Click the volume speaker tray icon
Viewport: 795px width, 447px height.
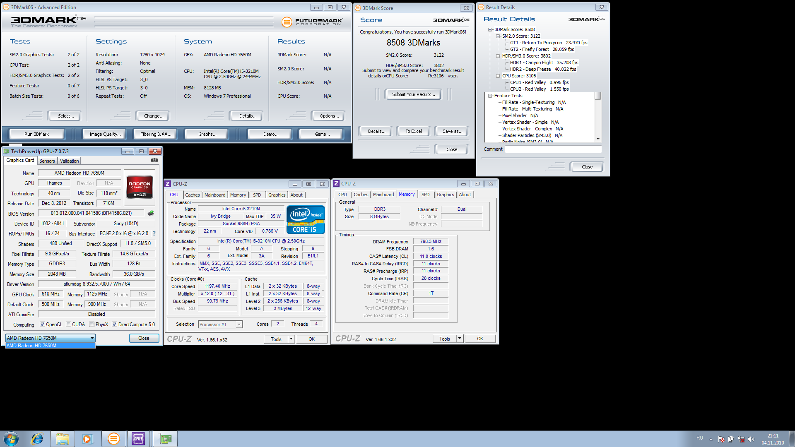coord(751,439)
